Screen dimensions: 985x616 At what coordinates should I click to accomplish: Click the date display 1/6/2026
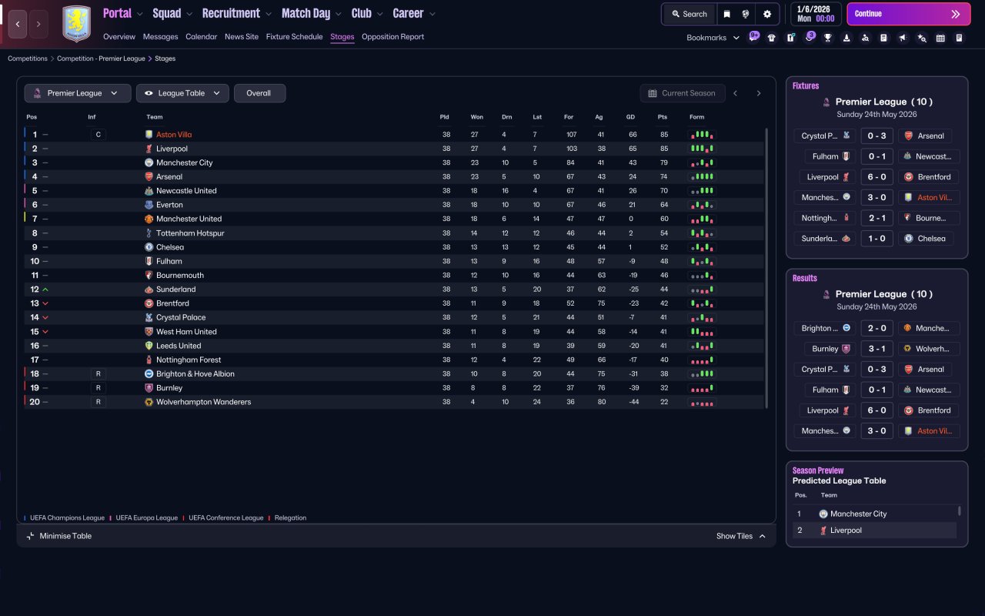[816, 14]
